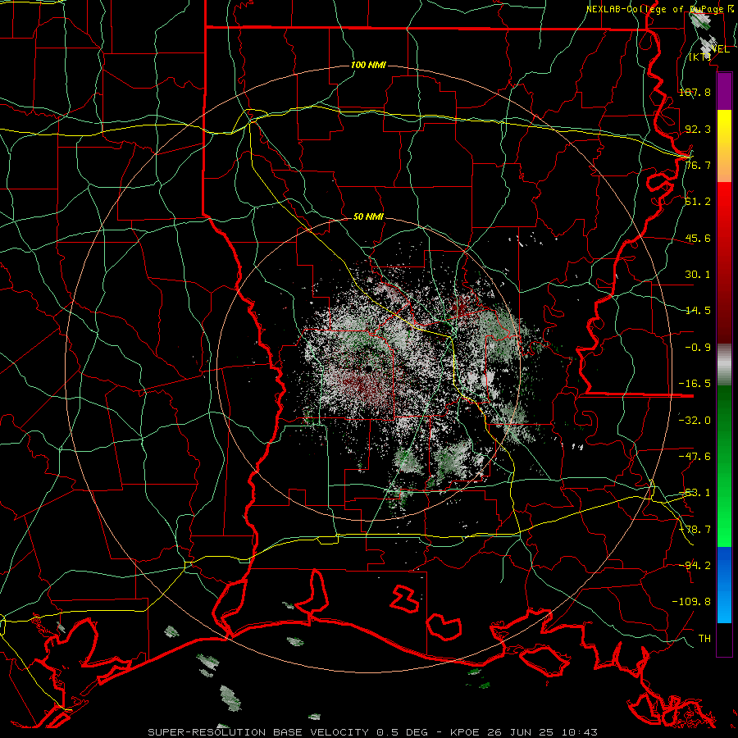Select the 100 NMI range ring label
The height and width of the screenshot is (738, 738).
tap(368, 65)
